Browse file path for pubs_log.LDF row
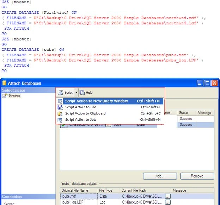This screenshot has height=205, width=220. tap(168, 202)
